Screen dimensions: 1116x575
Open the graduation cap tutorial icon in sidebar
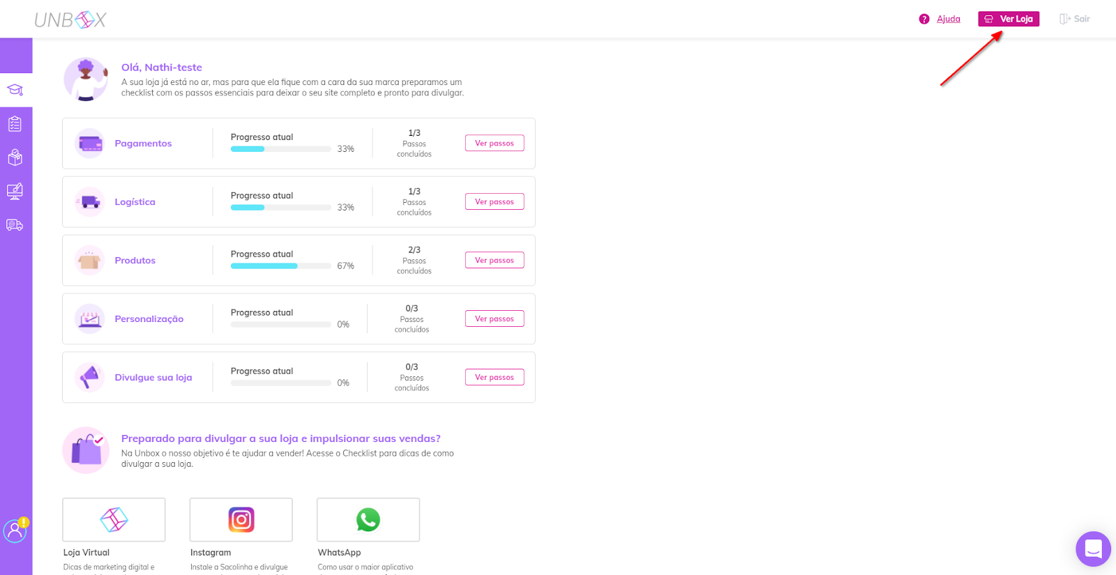(15, 90)
